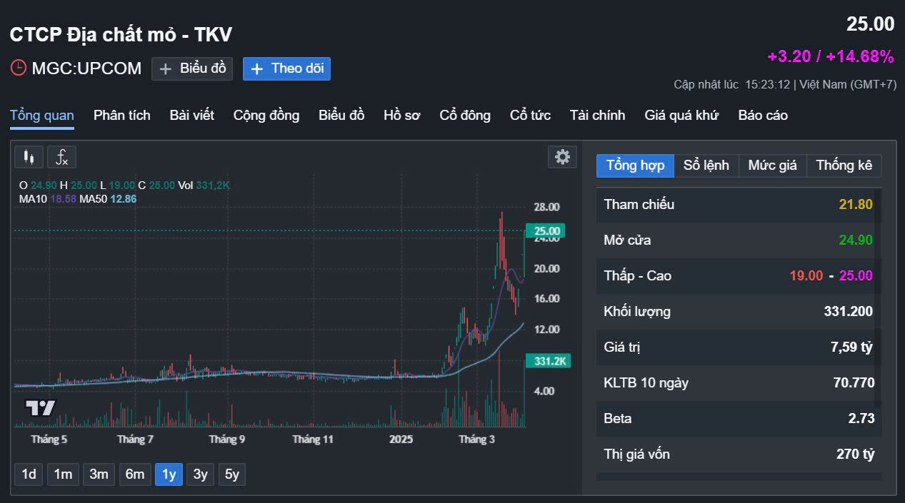Click the Tháng 11 label on time axis
This screenshot has width=905, height=503.
click(x=313, y=440)
